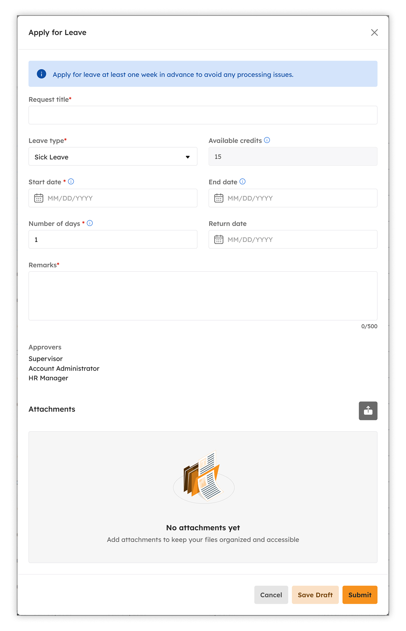Click the '0/500' character counter

[x=369, y=326]
